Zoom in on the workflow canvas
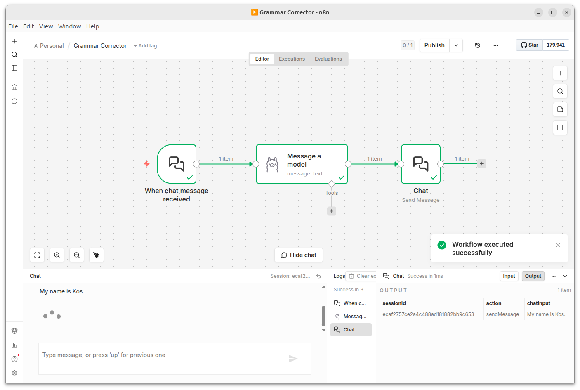Image resolution: width=580 pixels, height=390 pixels. click(x=57, y=255)
